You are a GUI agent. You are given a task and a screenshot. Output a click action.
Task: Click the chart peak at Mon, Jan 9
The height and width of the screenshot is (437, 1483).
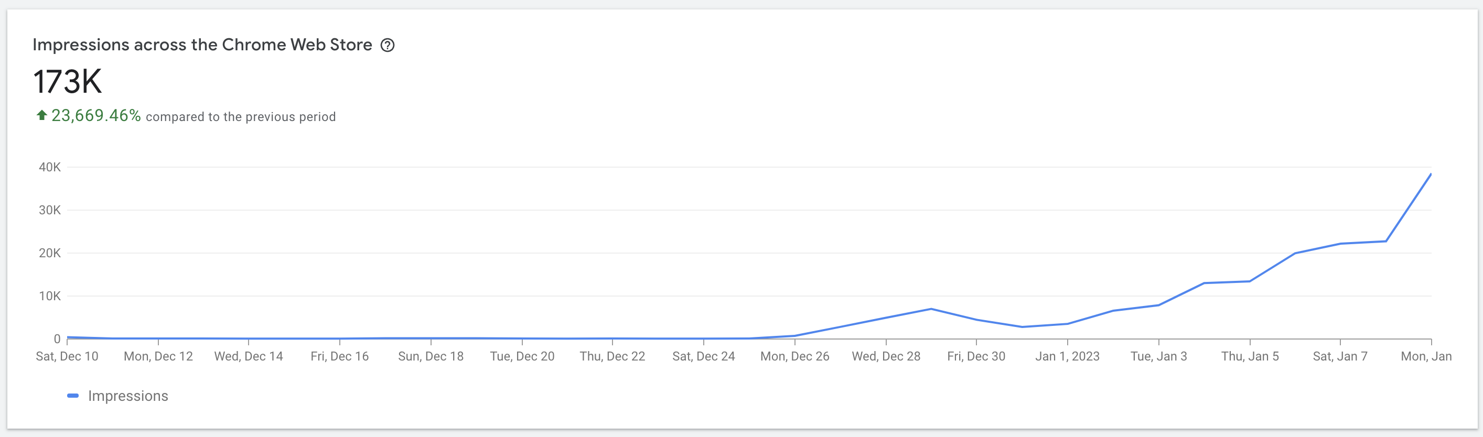click(1430, 174)
